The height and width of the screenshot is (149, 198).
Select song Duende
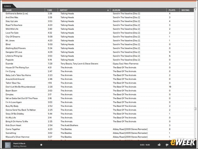tap(9, 64)
